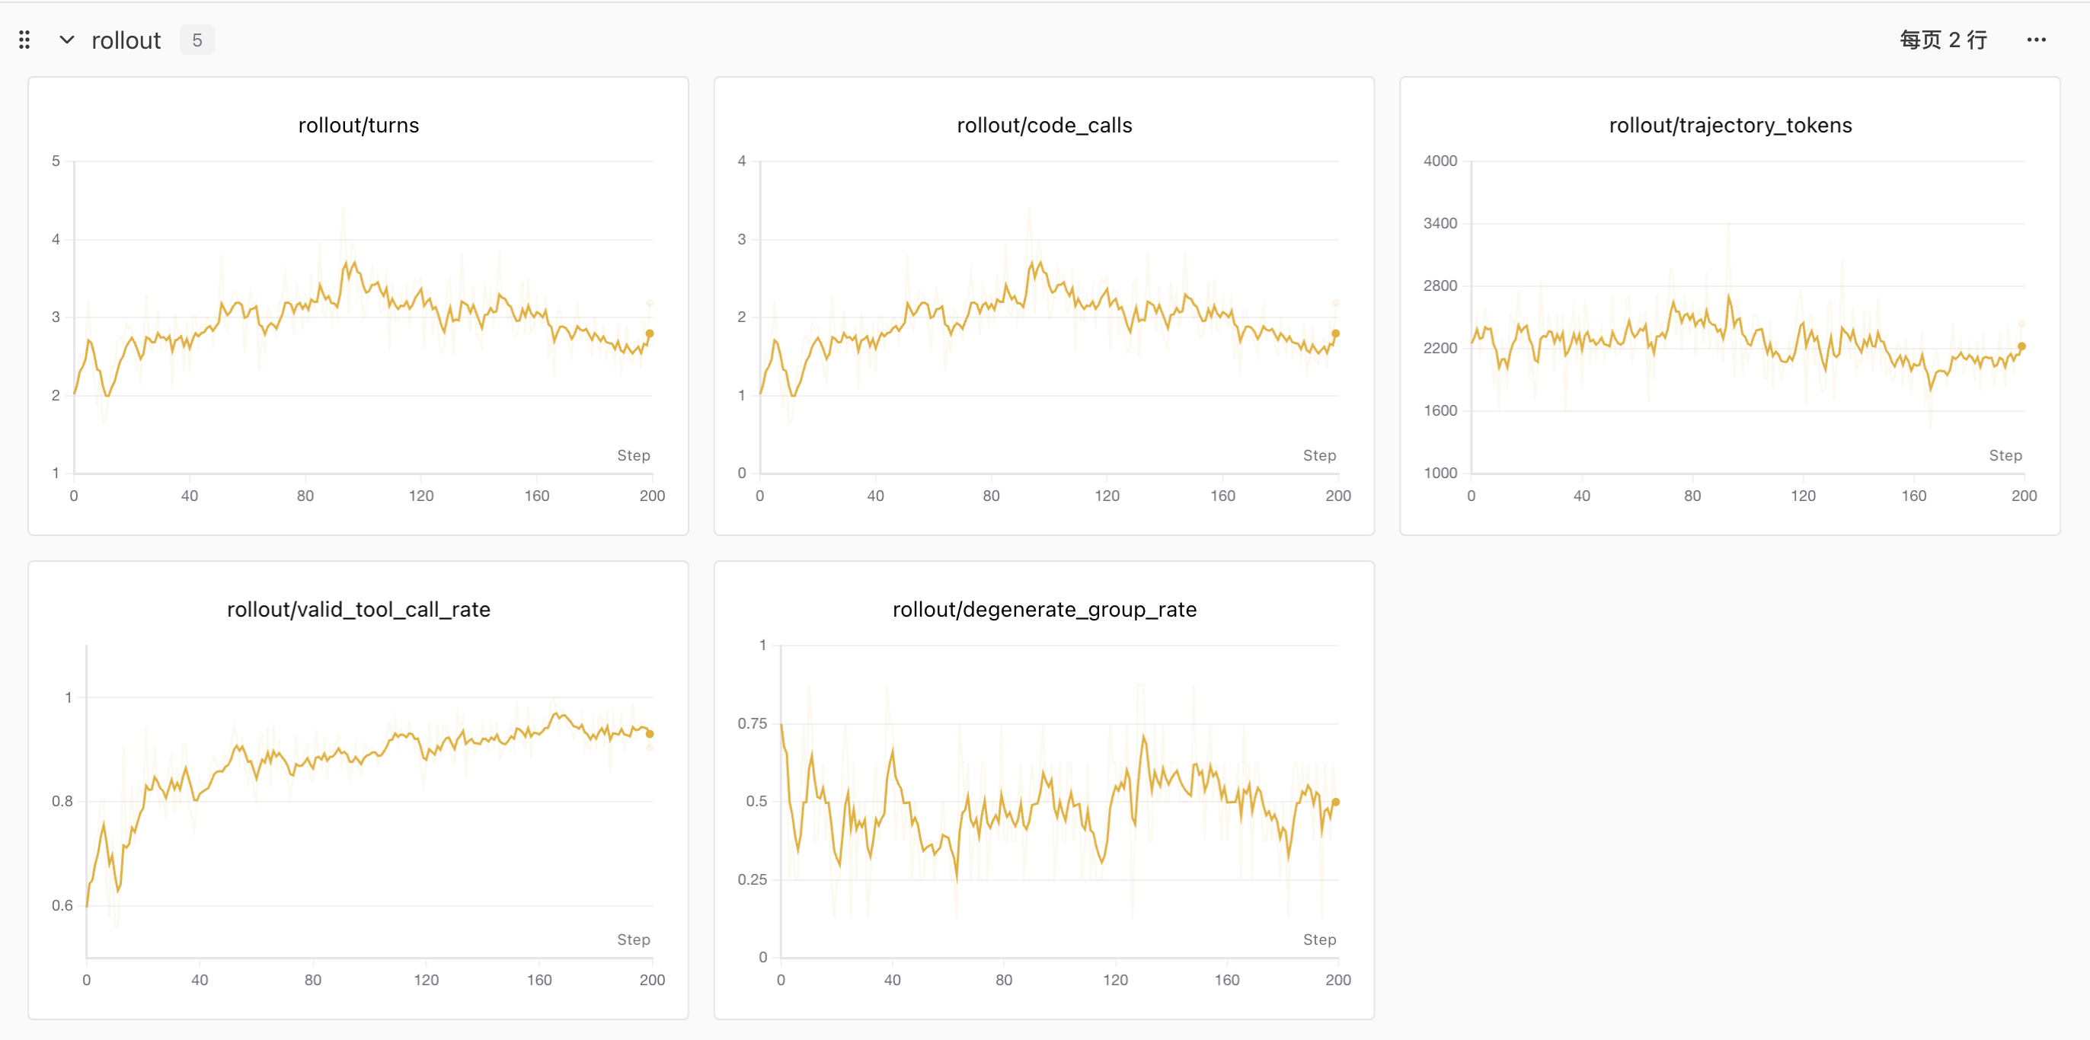Click the end marker on valid_tool_call_rate line

click(x=650, y=734)
